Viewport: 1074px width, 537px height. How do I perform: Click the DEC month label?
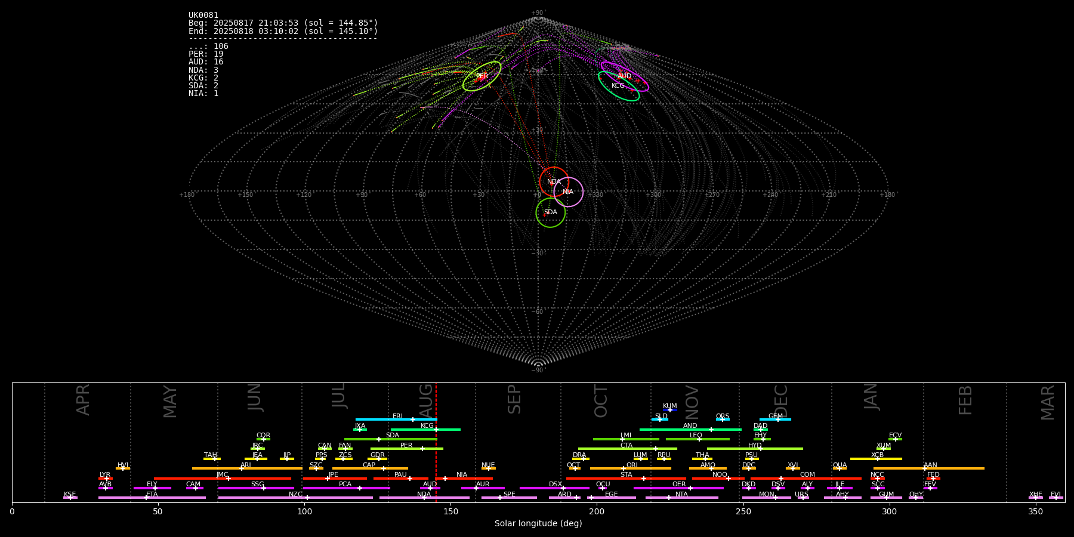click(781, 401)
